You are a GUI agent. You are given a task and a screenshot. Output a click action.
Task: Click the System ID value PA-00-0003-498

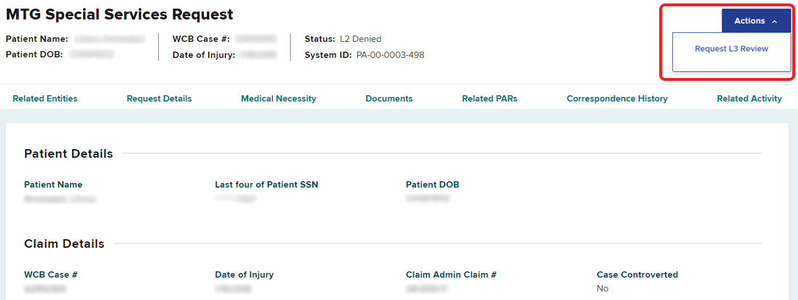tap(390, 55)
